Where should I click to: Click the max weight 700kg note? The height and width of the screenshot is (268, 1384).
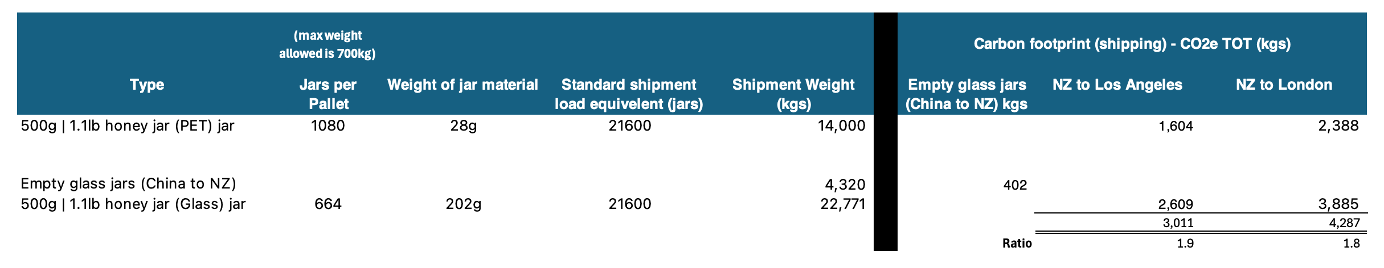[327, 44]
